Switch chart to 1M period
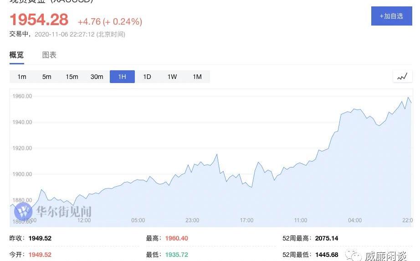Screen dimensions: 420x261 [197, 77]
